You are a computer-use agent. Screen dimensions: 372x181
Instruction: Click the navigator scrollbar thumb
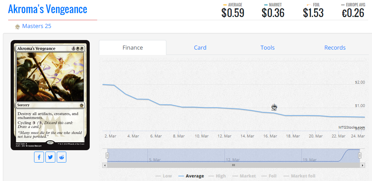tap(233, 165)
